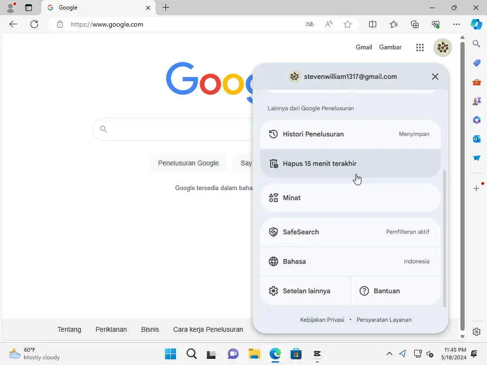Close the account settings panel

click(435, 77)
